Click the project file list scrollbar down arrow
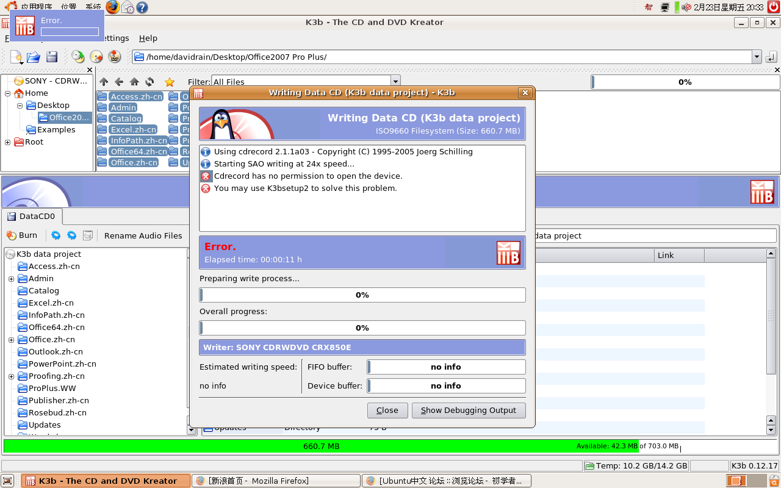 click(771, 430)
